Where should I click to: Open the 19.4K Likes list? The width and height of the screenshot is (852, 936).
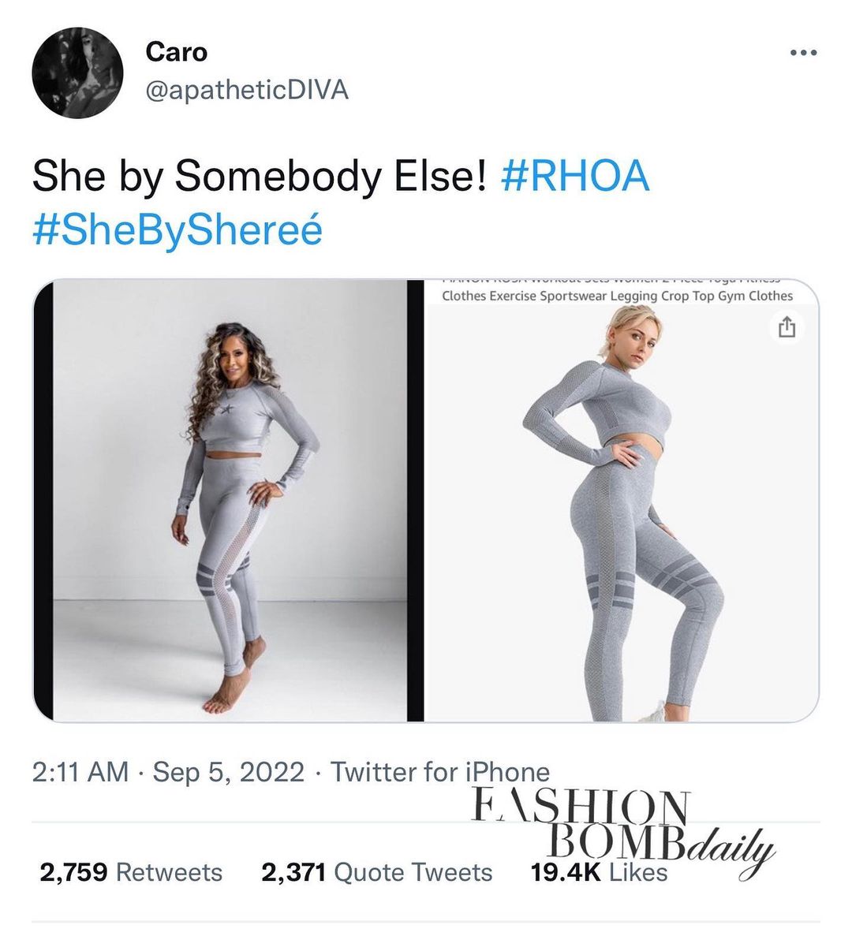point(599,872)
